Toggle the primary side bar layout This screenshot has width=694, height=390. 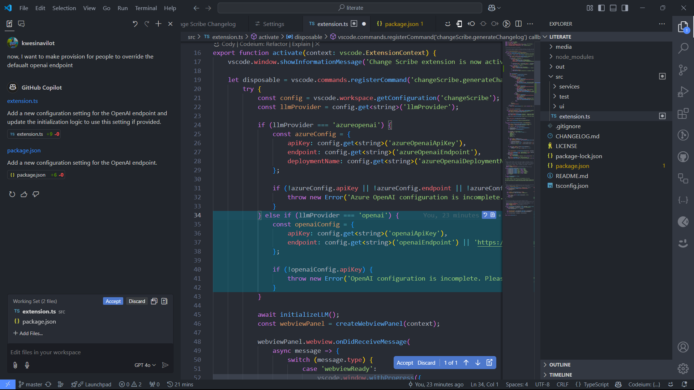pos(601,8)
